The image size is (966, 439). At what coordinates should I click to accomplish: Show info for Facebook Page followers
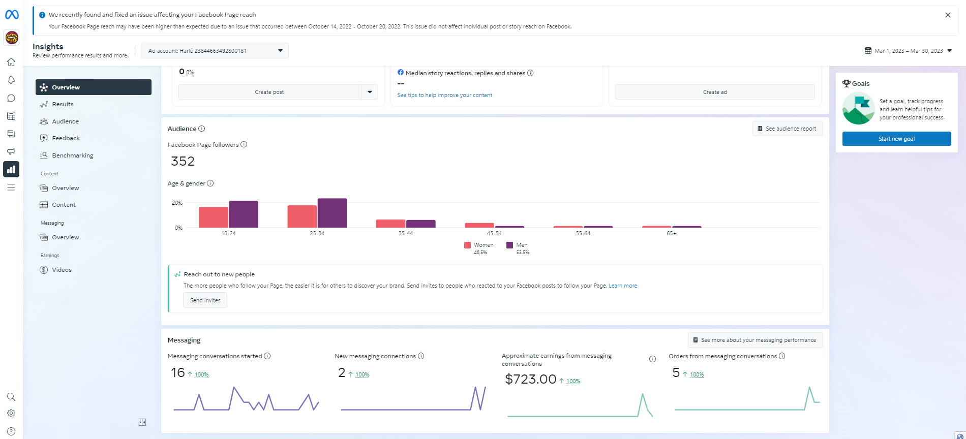pos(244,145)
